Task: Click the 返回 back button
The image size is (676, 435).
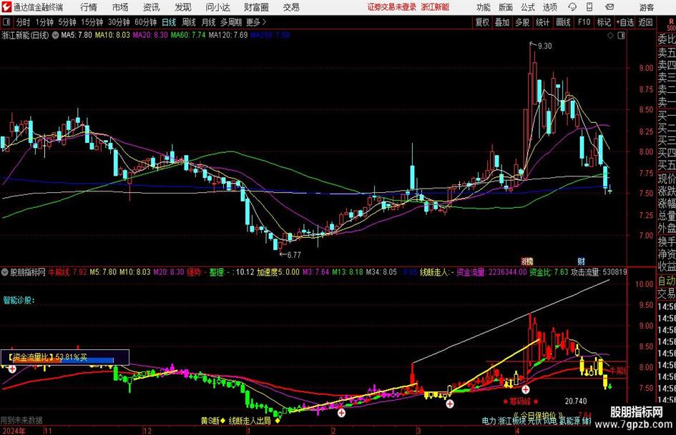Action: (x=645, y=22)
